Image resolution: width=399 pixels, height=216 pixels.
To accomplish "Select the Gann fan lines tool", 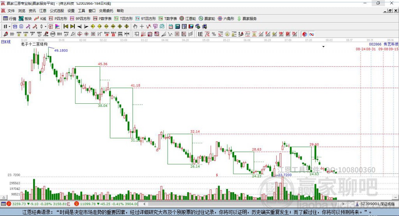I will click(143, 34).
